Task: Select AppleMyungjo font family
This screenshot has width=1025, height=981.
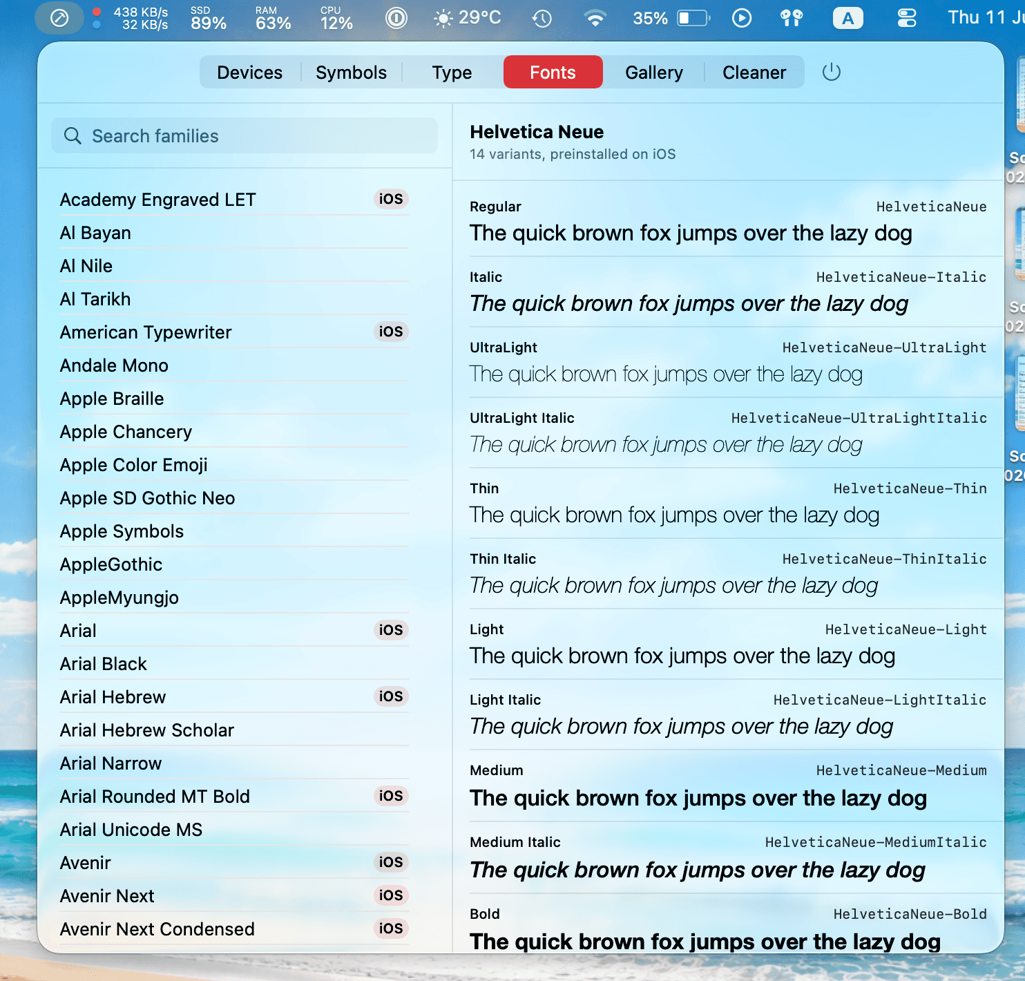Action: (x=234, y=598)
